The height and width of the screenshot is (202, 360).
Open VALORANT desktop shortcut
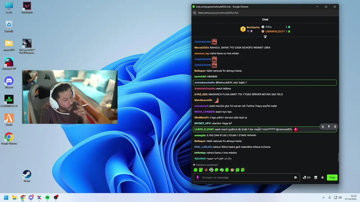point(27,8)
